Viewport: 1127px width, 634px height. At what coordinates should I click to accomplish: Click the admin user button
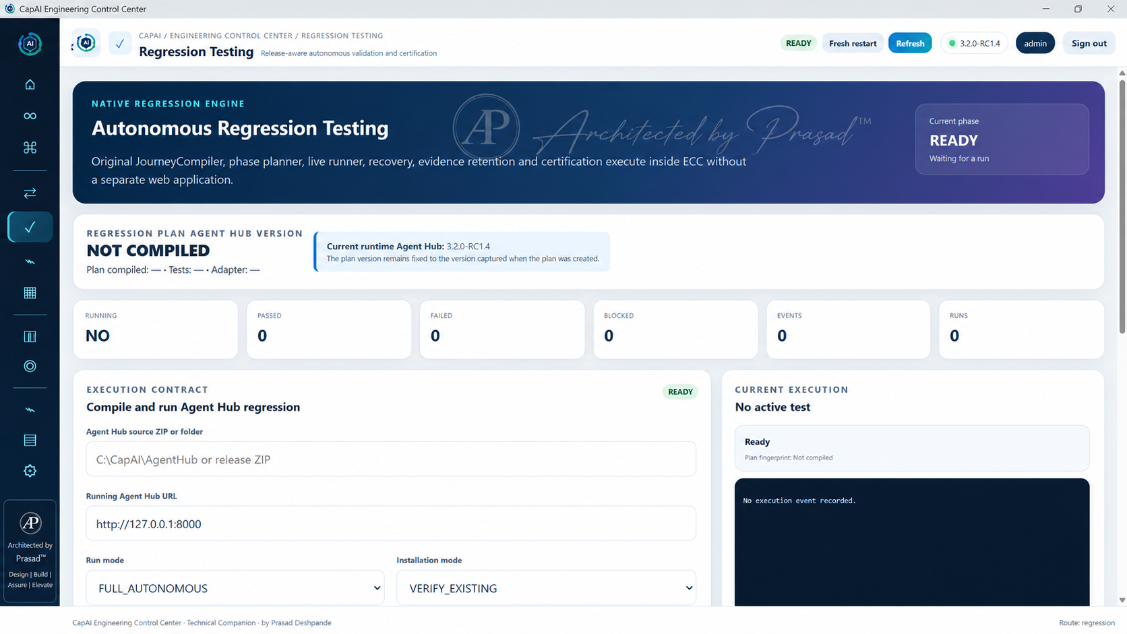(1035, 43)
